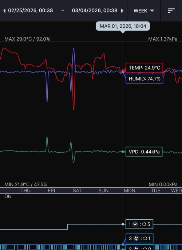This screenshot has width=182, height=250.
Task: Click the level dial icon beside 5
Action: (x=144, y=224)
